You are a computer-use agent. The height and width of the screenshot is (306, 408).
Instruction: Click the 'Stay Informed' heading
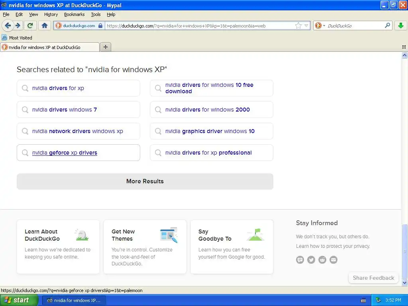317,223
